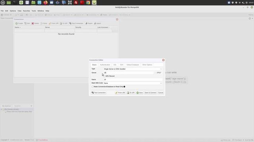
Task: Click Clone in the Connections window toolbar
Action: click(44, 23)
